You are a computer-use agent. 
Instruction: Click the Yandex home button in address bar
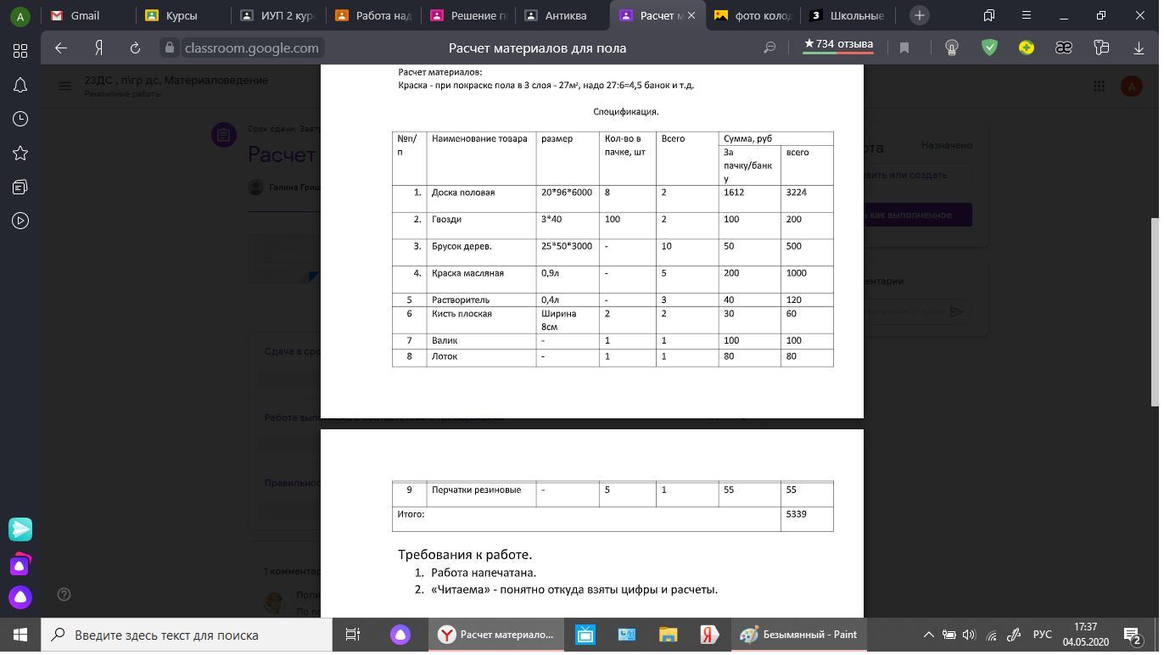click(x=98, y=48)
